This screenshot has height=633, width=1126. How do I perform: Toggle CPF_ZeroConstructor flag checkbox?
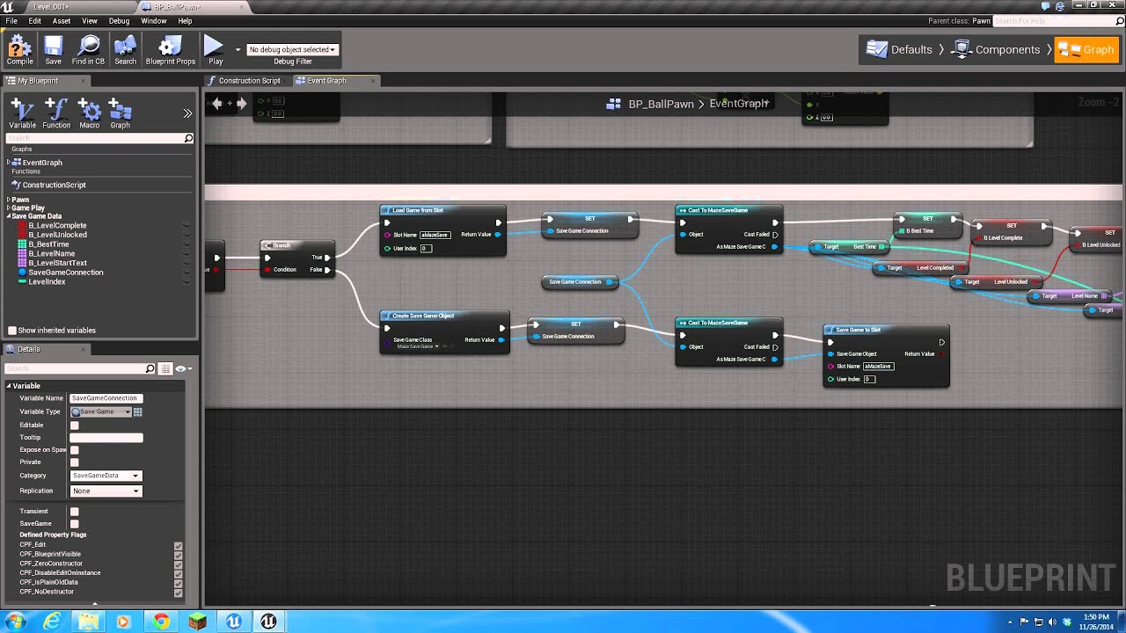coord(178,564)
